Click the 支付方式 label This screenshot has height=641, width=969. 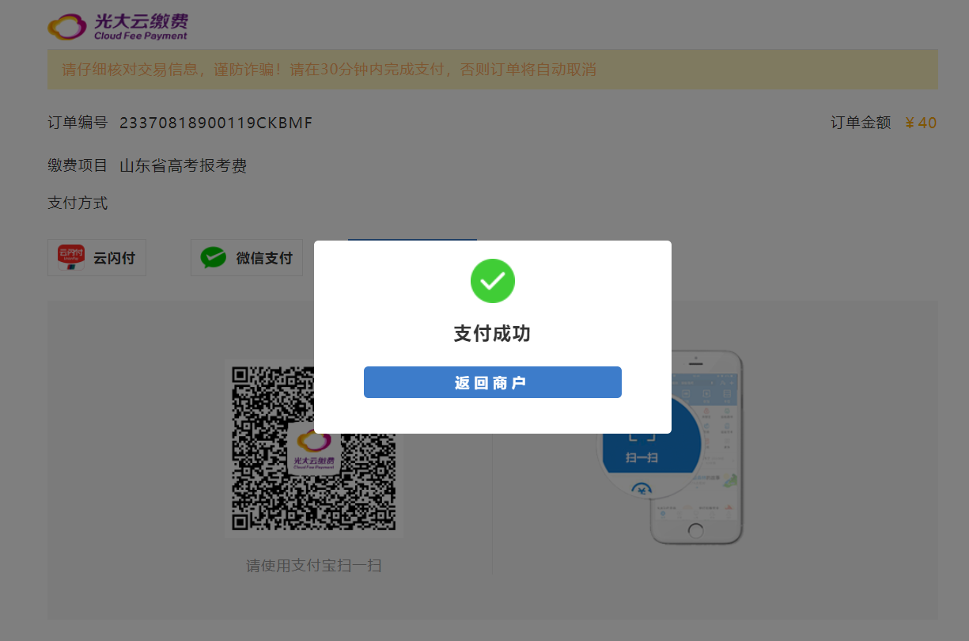point(78,203)
